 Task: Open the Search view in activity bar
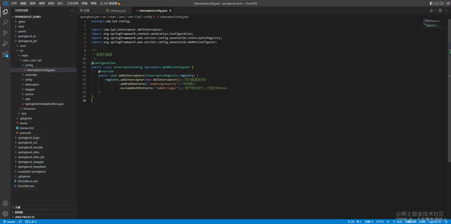(x=5, y=22)
